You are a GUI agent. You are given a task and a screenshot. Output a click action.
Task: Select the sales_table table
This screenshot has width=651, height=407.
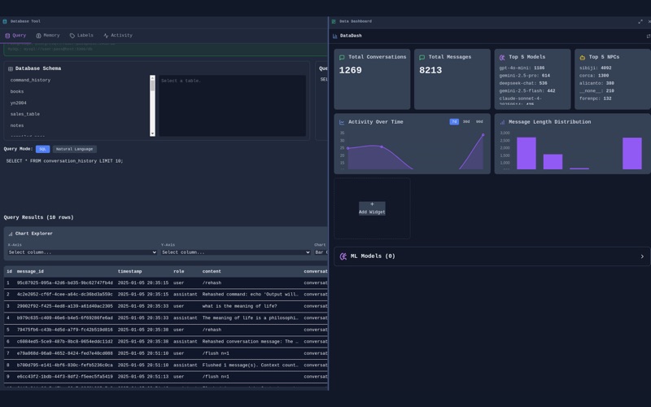pyautogui.click(x=25, y=114)
